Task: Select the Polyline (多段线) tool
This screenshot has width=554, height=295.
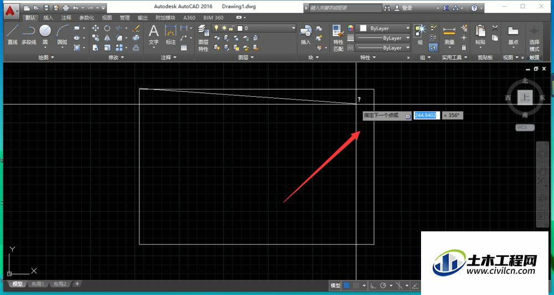Action: tap(29, 34)
